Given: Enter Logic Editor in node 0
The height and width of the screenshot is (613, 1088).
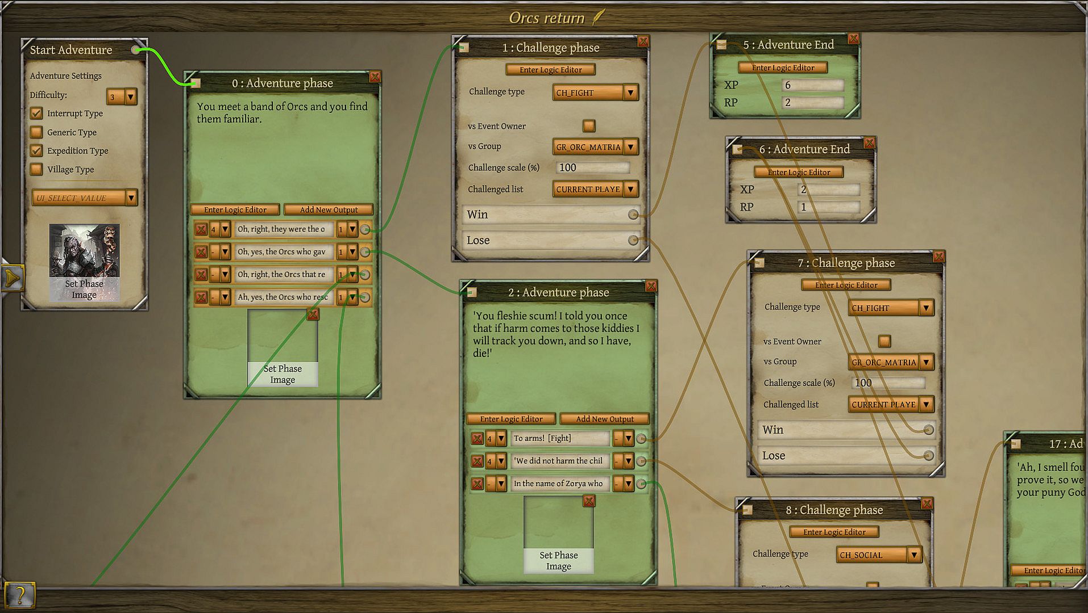Looking at the screenshot, I should pyautogui.click(x=235, y=209).
